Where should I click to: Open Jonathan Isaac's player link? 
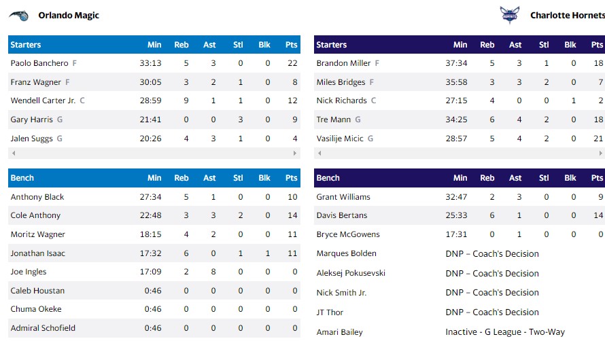coord(37,253)
